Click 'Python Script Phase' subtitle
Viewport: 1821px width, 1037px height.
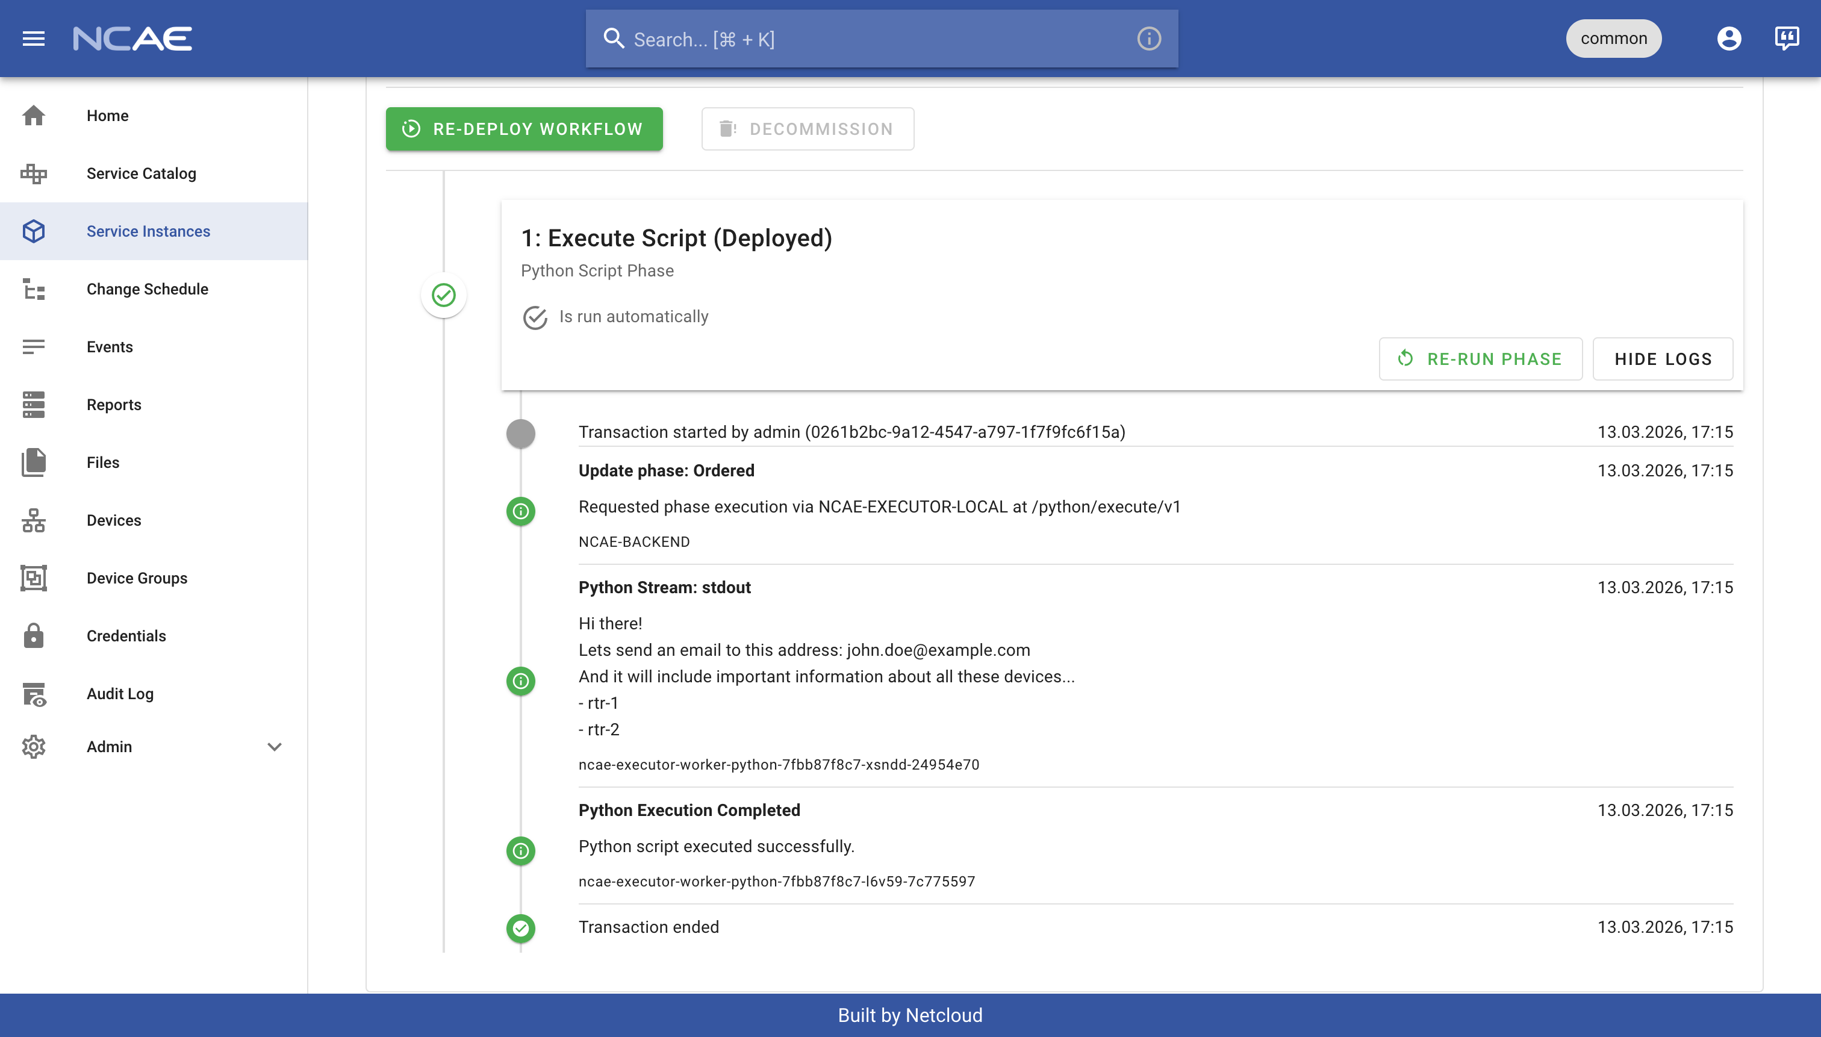point(597,270)
